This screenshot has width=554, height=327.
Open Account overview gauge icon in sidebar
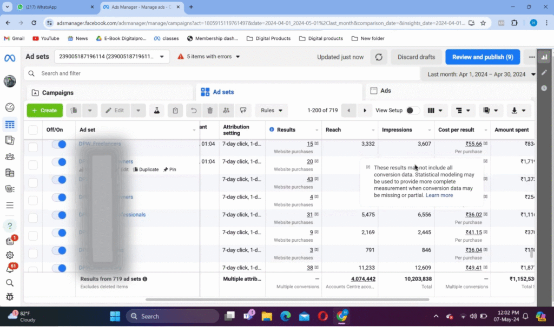(x=10, y=107)
